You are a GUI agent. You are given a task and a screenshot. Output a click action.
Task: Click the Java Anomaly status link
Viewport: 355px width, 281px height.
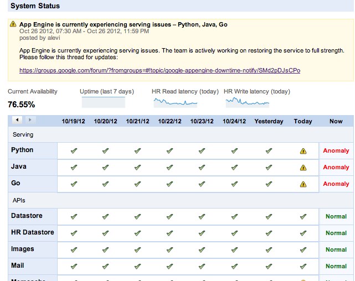coord(336,167)
